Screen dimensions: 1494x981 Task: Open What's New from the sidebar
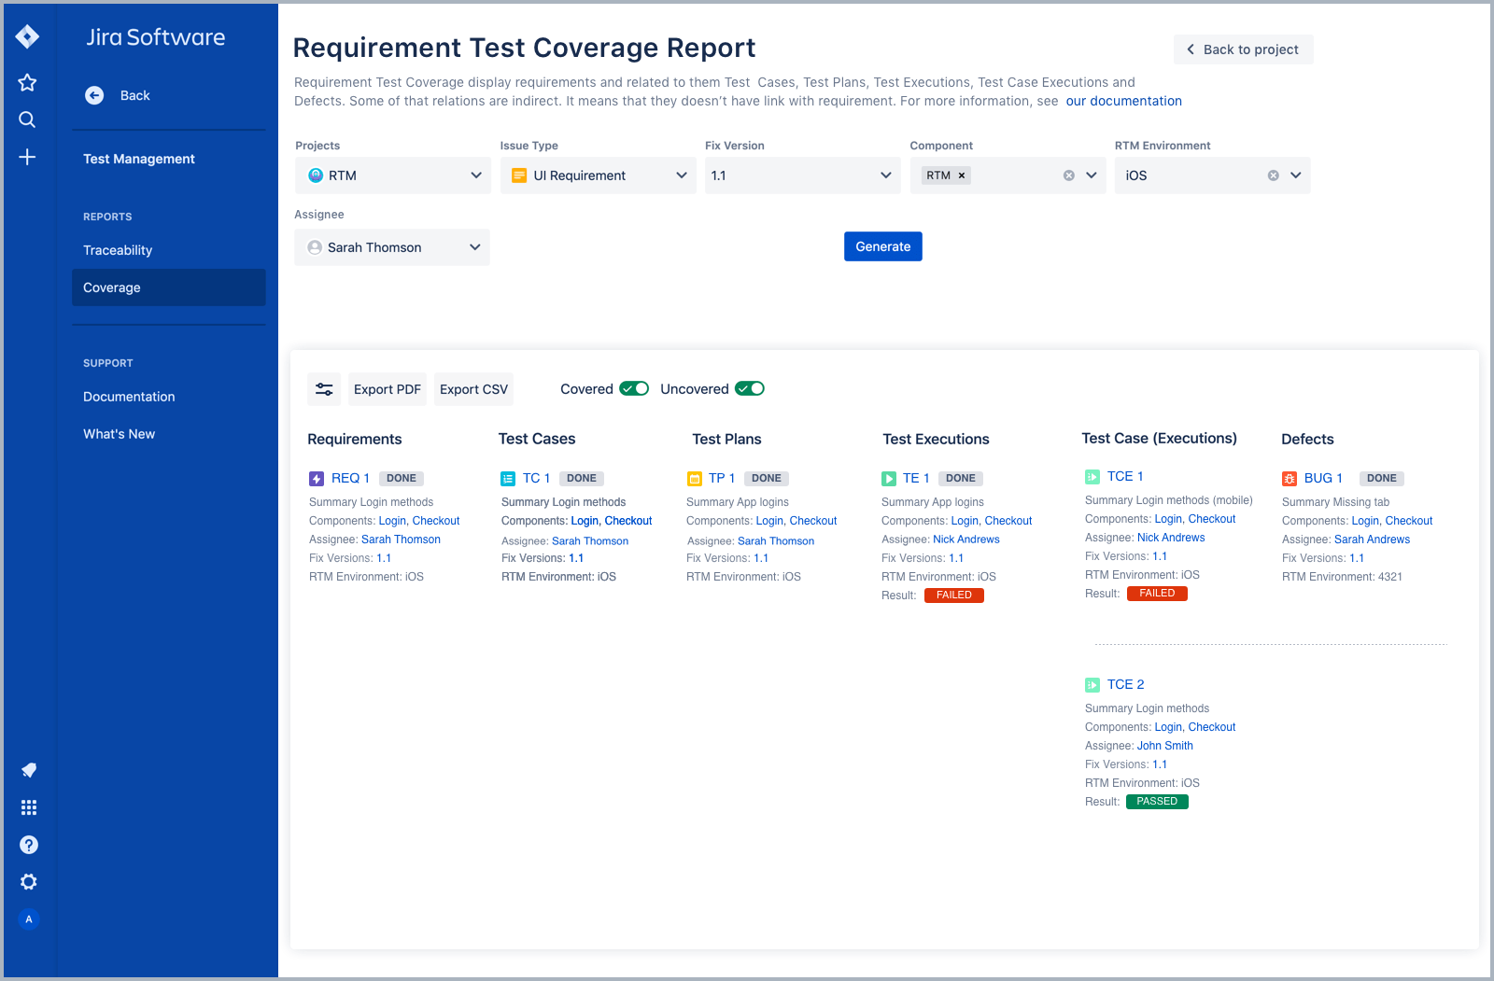pos(119,433)
